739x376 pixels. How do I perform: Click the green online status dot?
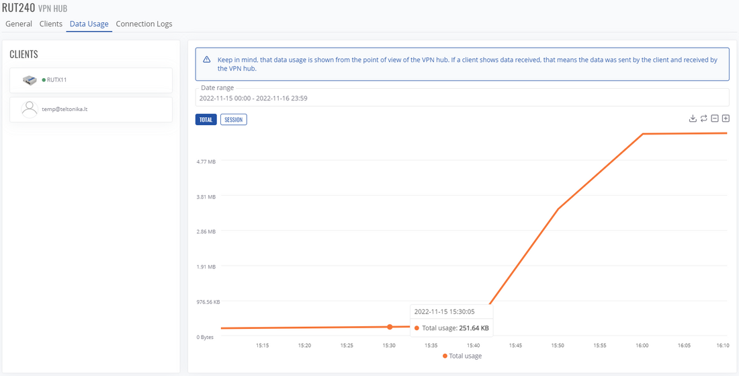click(44, 80)
